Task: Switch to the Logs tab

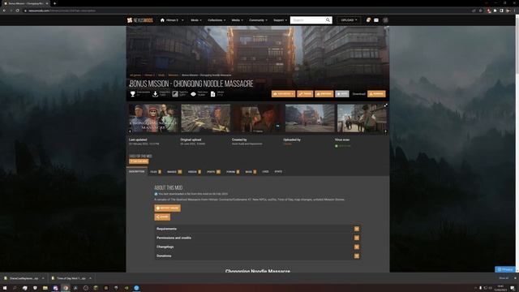Action: coord(265,172)
